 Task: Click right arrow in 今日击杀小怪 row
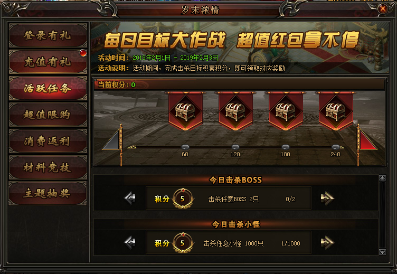pos(327,242)
